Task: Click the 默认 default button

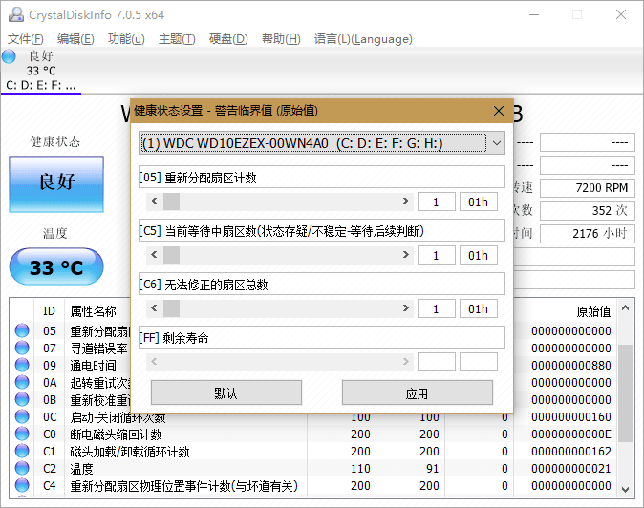Action: pos(225,392)
